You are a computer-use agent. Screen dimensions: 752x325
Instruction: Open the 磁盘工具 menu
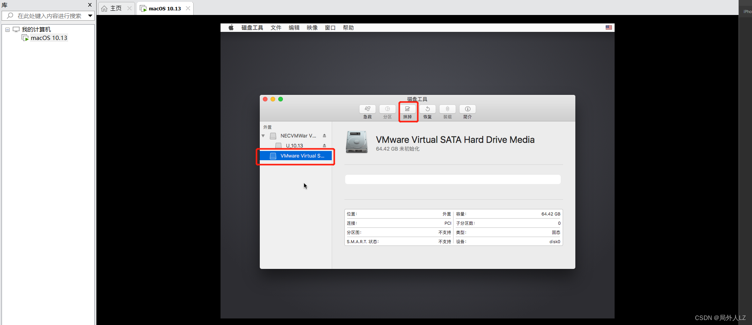point(252,28)
